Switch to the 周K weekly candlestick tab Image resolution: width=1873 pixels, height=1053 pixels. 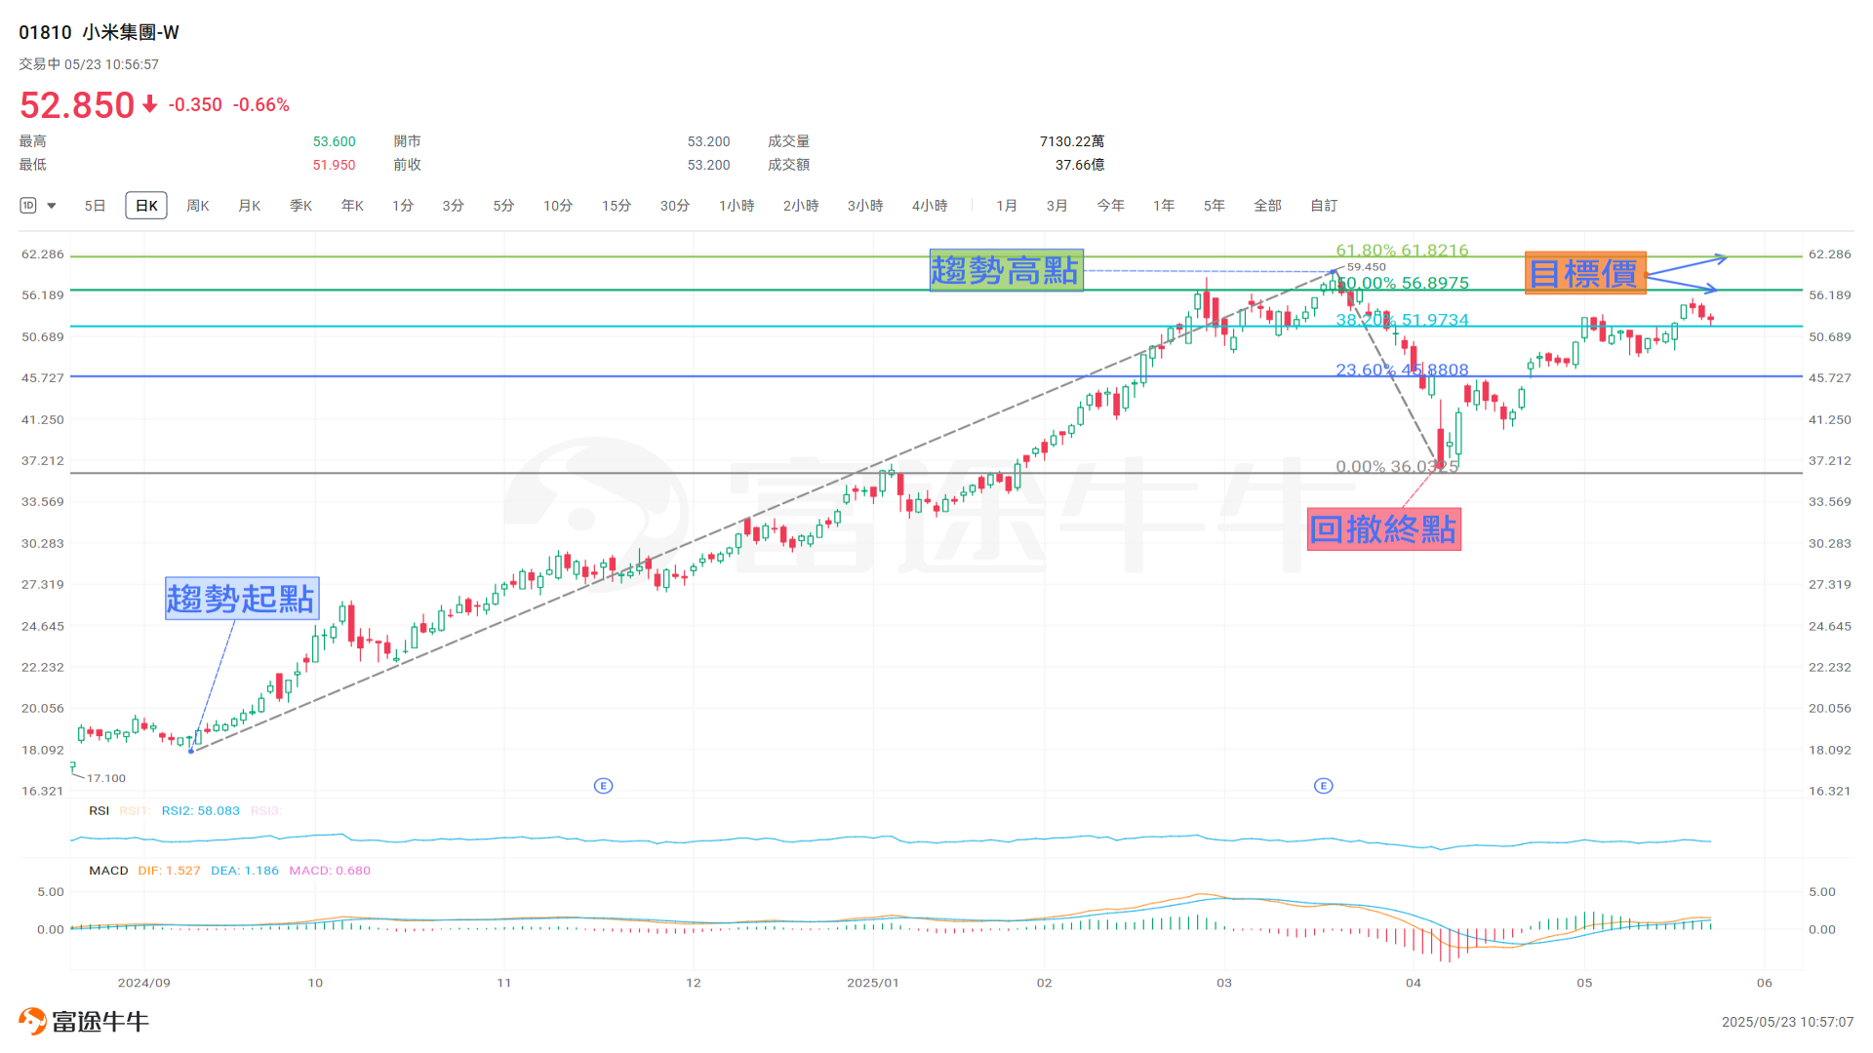(x=197, y=206)
